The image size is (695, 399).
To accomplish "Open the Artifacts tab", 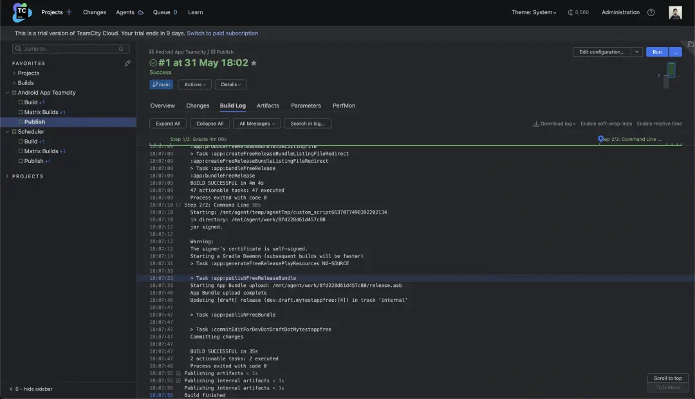I will pos(268,106).
